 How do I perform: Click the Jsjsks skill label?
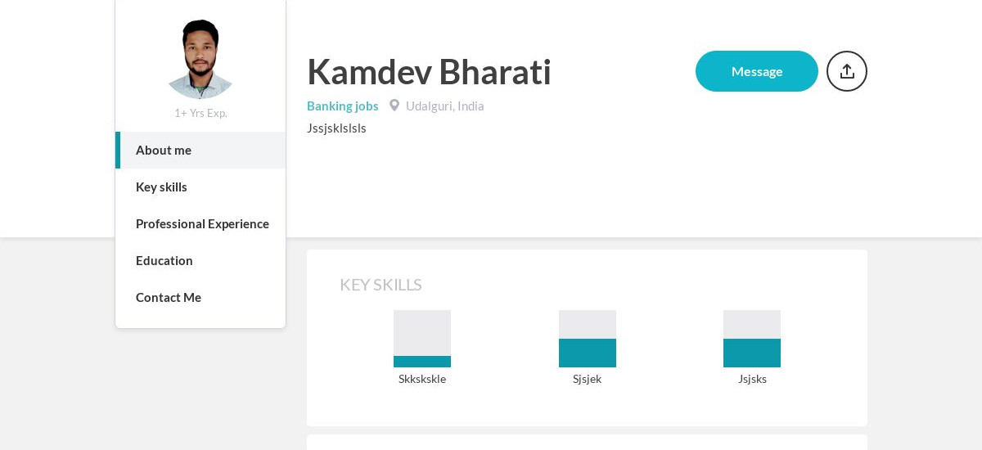[x=752, y=379]
